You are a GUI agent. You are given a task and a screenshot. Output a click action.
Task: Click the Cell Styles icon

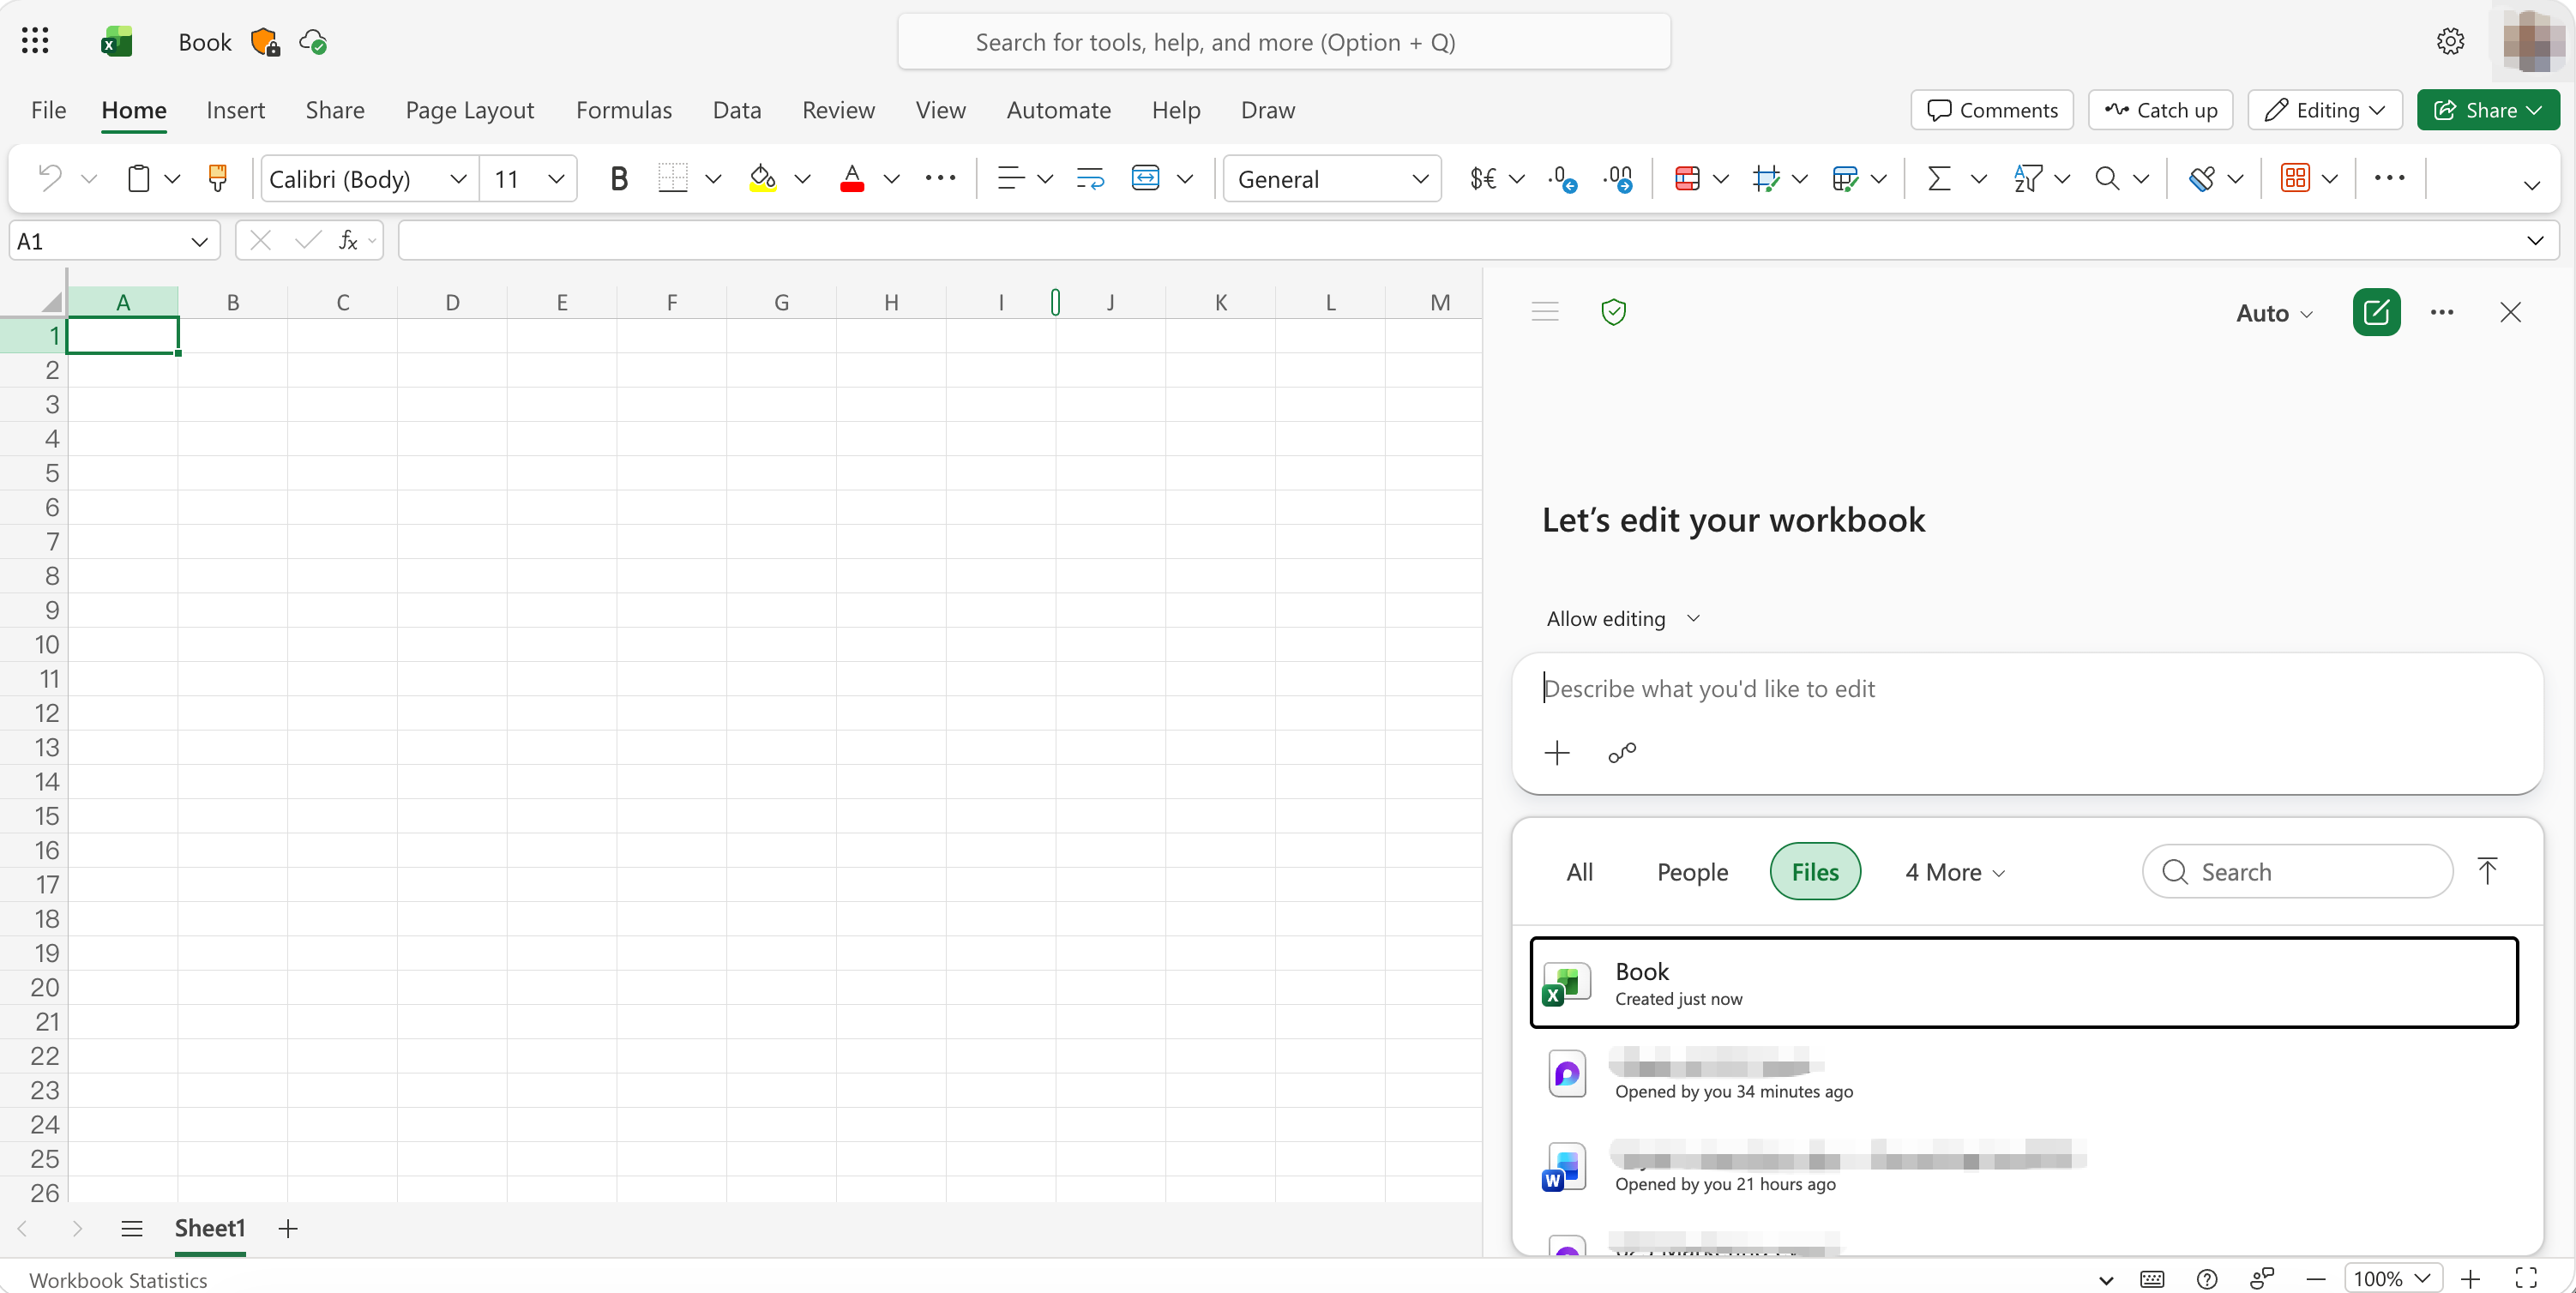point(1766,179)
